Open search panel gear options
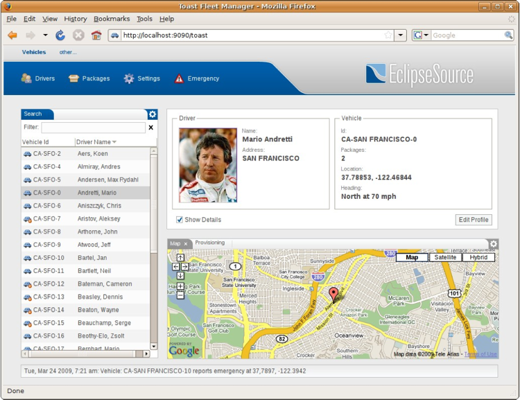The height and width of the screenshot is (400, 520). tap(153, 114)
